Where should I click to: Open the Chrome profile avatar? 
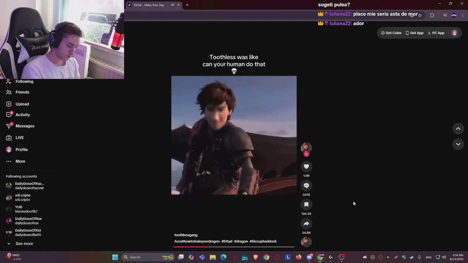tap(454, 15)
